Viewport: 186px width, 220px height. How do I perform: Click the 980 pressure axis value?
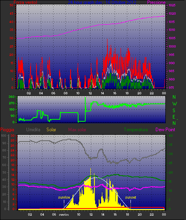click(x=172, y=79)
